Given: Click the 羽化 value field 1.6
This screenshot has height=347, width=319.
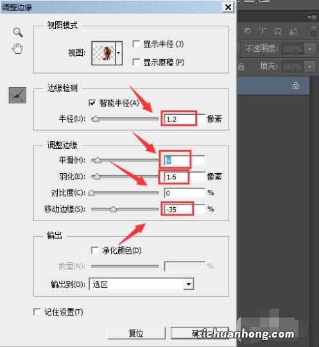Looking at the screenshot, I should tap(185, 177).
